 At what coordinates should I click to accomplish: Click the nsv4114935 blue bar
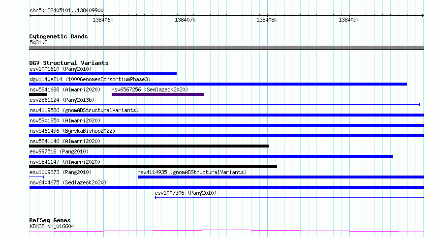[281, 178]
